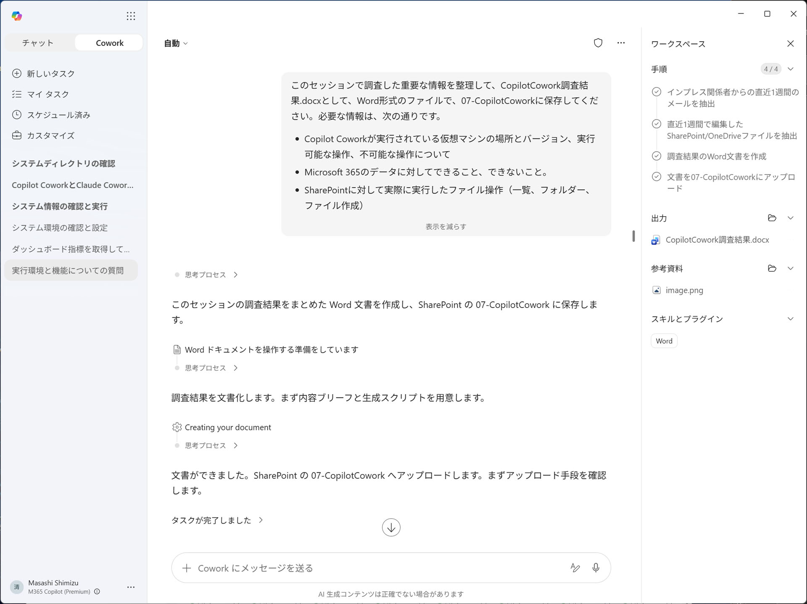Click the gear icon beside Creating your document
The image size is (807, 604).
pyautogui.click(x=177, y=427)
